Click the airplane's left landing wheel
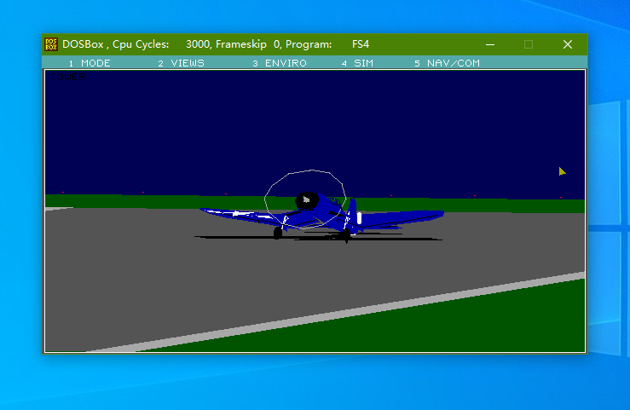 278,232
